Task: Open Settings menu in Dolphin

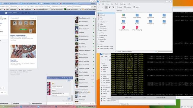Action: (x=123, y=4)
